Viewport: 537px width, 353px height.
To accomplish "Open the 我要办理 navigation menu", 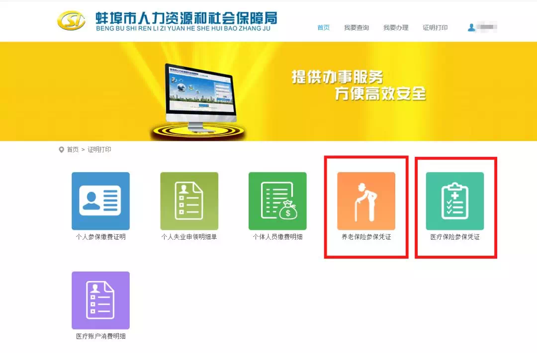I will click(x=396, y=27).
